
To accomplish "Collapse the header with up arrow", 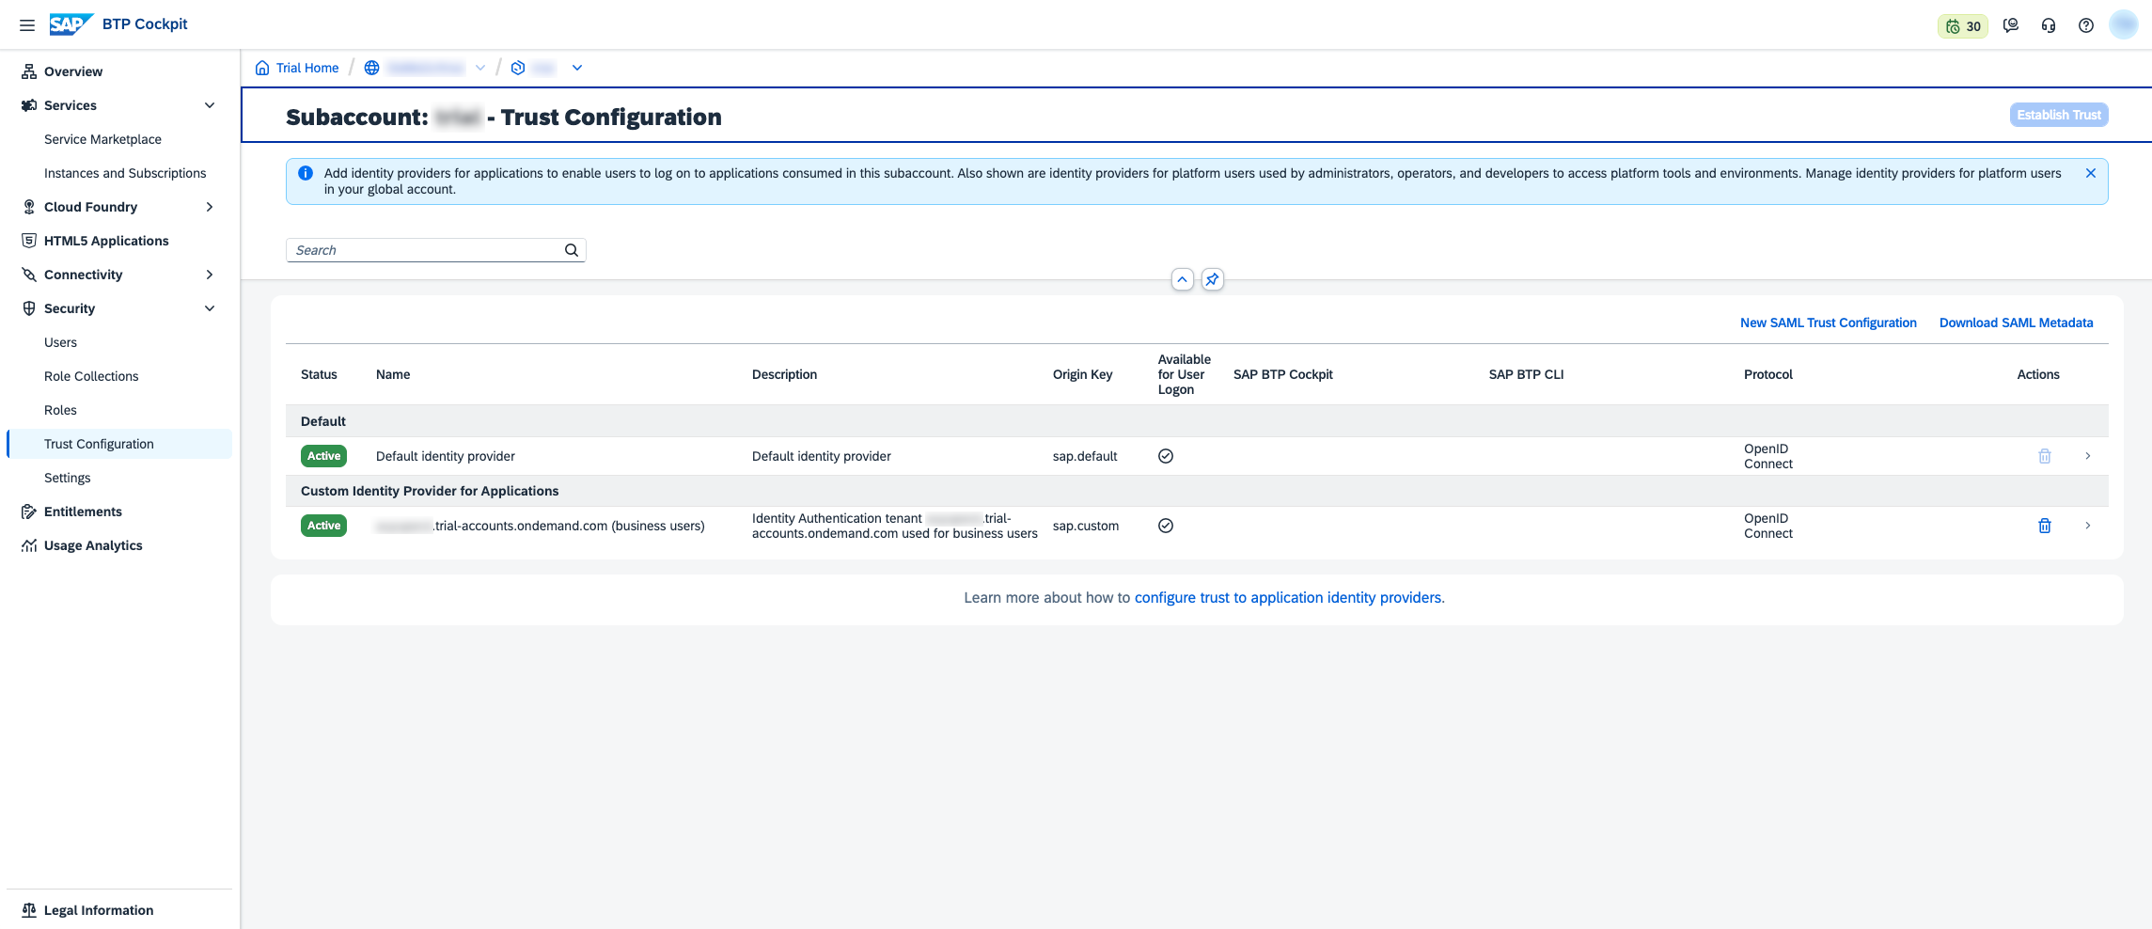I will [1182, 279].
